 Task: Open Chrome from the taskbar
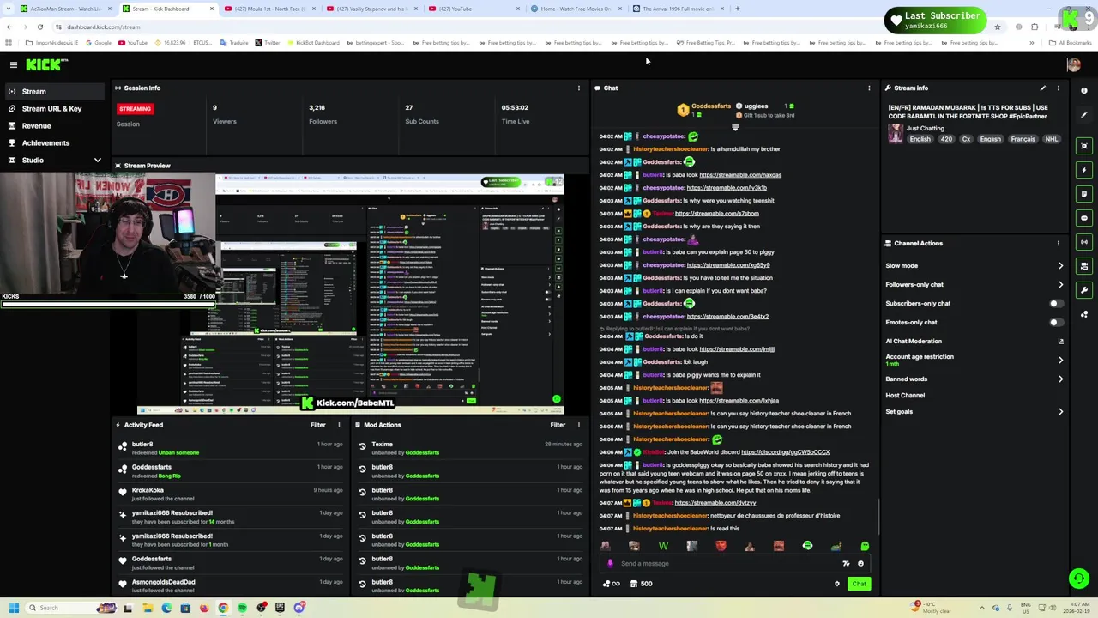[x=223, y=608]
